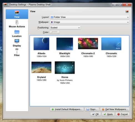Choose the Albedo wallpaper thumbnail
This screenshot has width=135, height=122.
coord(41,44)
